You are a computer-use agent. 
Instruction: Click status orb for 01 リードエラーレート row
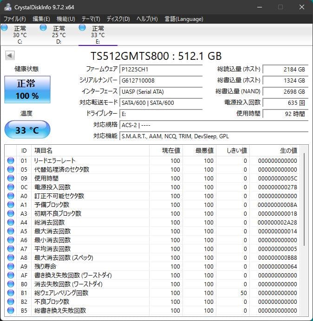(x=11, y=160)
